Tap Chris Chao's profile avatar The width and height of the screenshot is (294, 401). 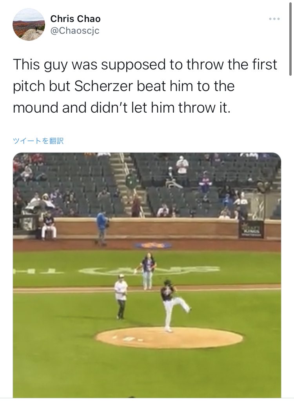click(x=29, y=24)
